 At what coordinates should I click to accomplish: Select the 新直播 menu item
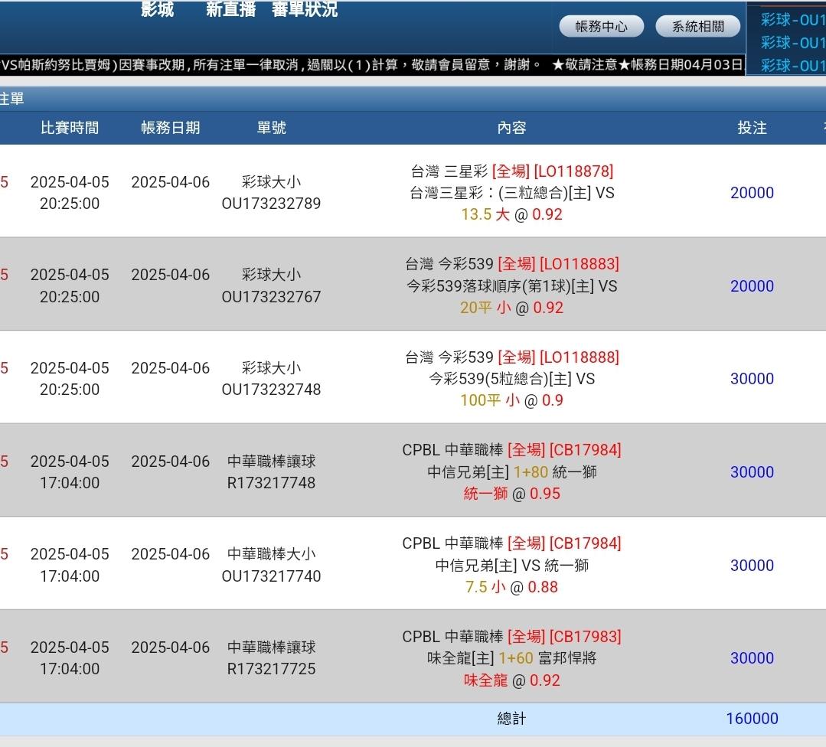pos(230,9)
